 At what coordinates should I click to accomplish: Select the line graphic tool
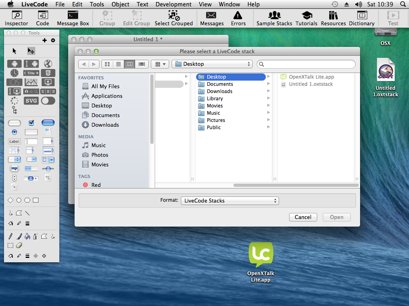[x=27, y=213]
